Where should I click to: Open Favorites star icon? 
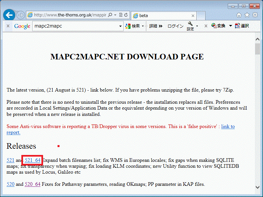click(x=247, y=15)
